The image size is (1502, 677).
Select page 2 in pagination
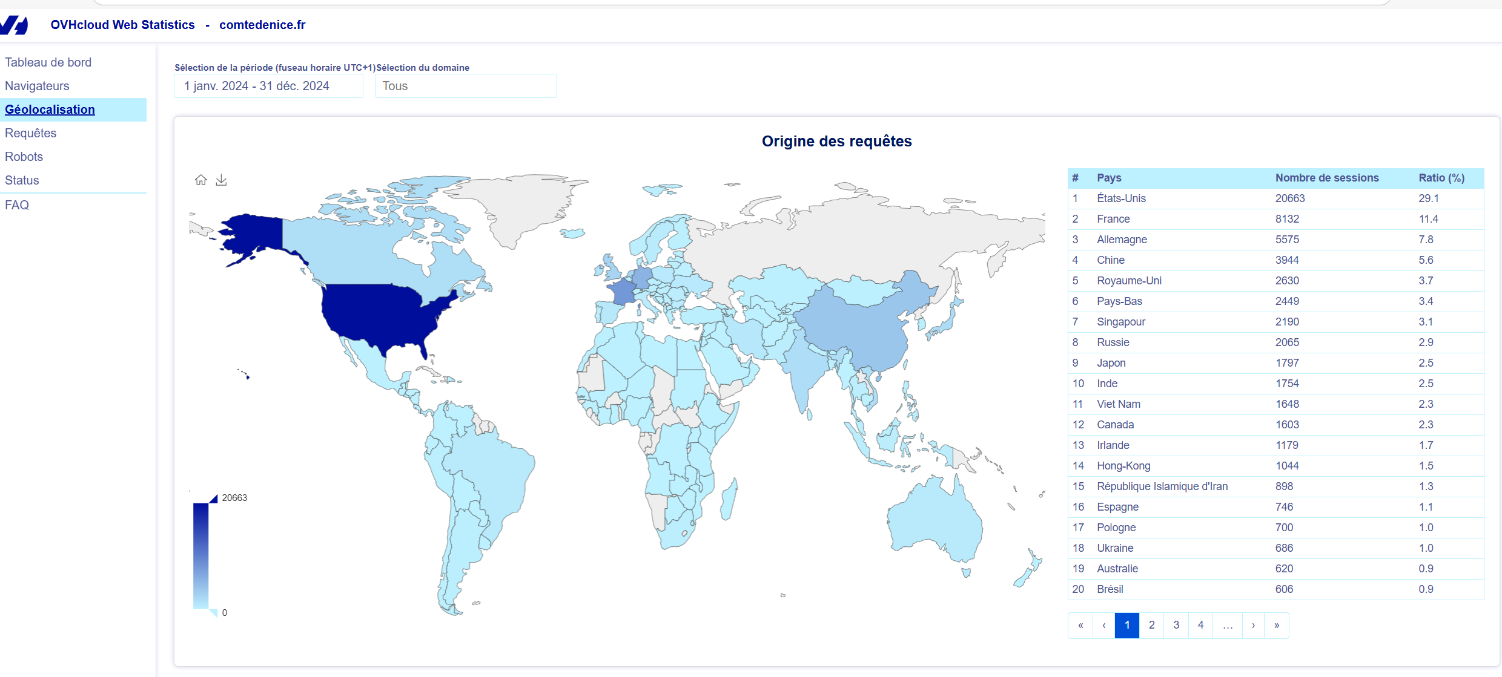[1151, 625]
